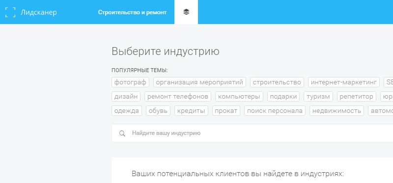
Task: Select the организация мероприятий tag
Action: click(x=199, y=82)
